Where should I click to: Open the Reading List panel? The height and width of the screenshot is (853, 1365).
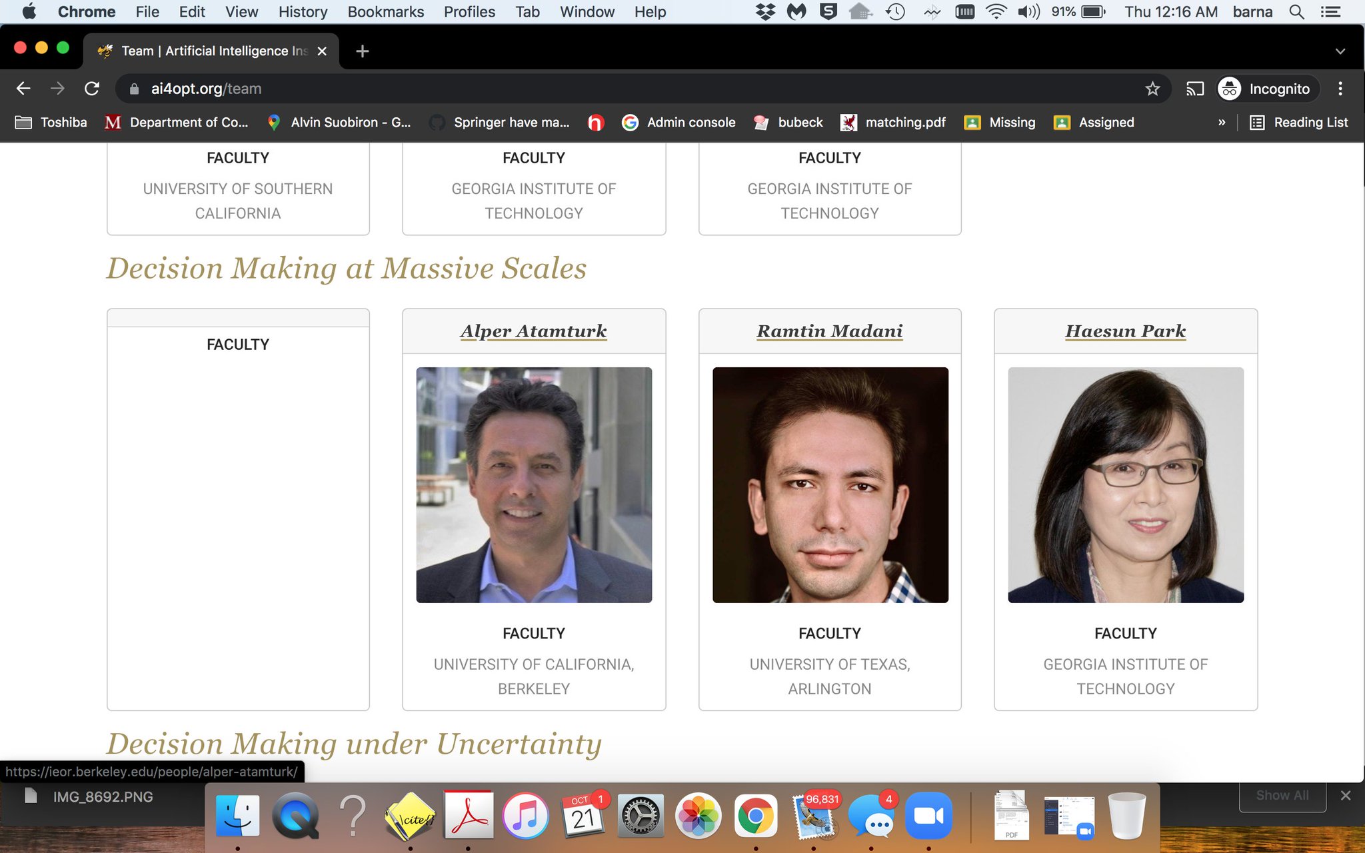(1299, 123)
